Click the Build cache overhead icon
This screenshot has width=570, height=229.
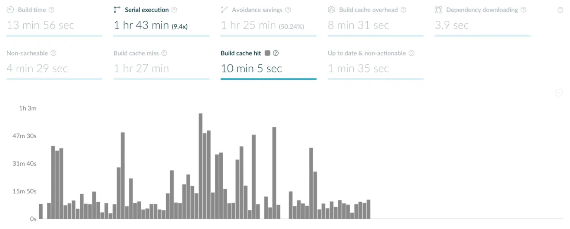(x=331, y=10)
